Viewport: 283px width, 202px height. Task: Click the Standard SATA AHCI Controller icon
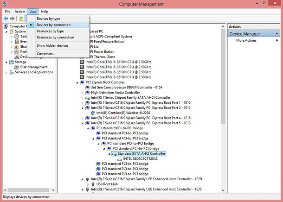click(115, 153)
